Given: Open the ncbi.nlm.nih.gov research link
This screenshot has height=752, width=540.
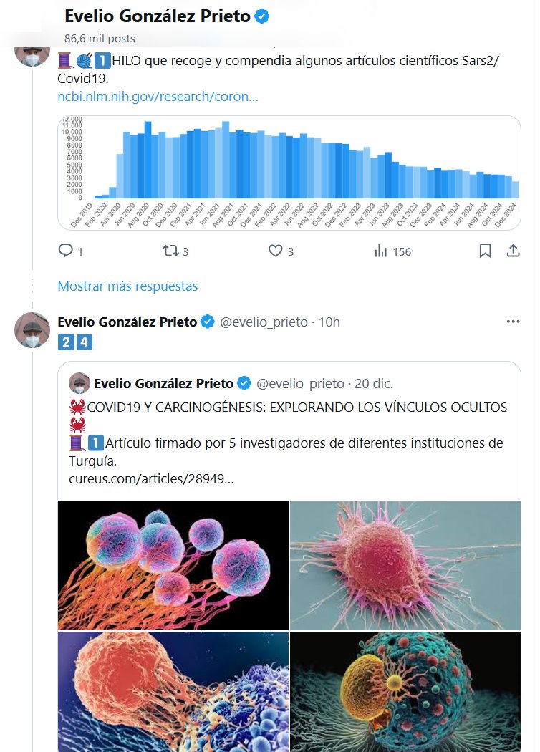Looking at the screenshot, I should (x=158, y=96).
